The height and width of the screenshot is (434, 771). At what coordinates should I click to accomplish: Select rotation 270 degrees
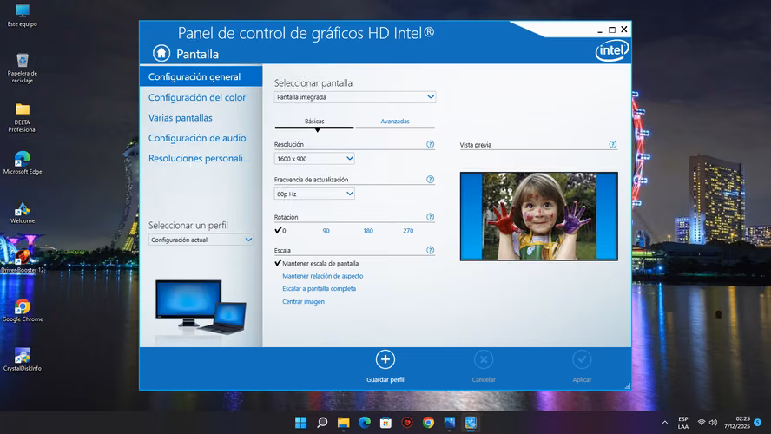(408, 231)
